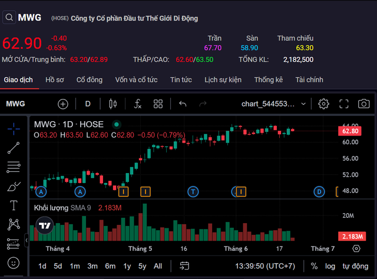Open the D interval dropdown
The height and width of the screenshot is (279, 377).
(88, 104)
